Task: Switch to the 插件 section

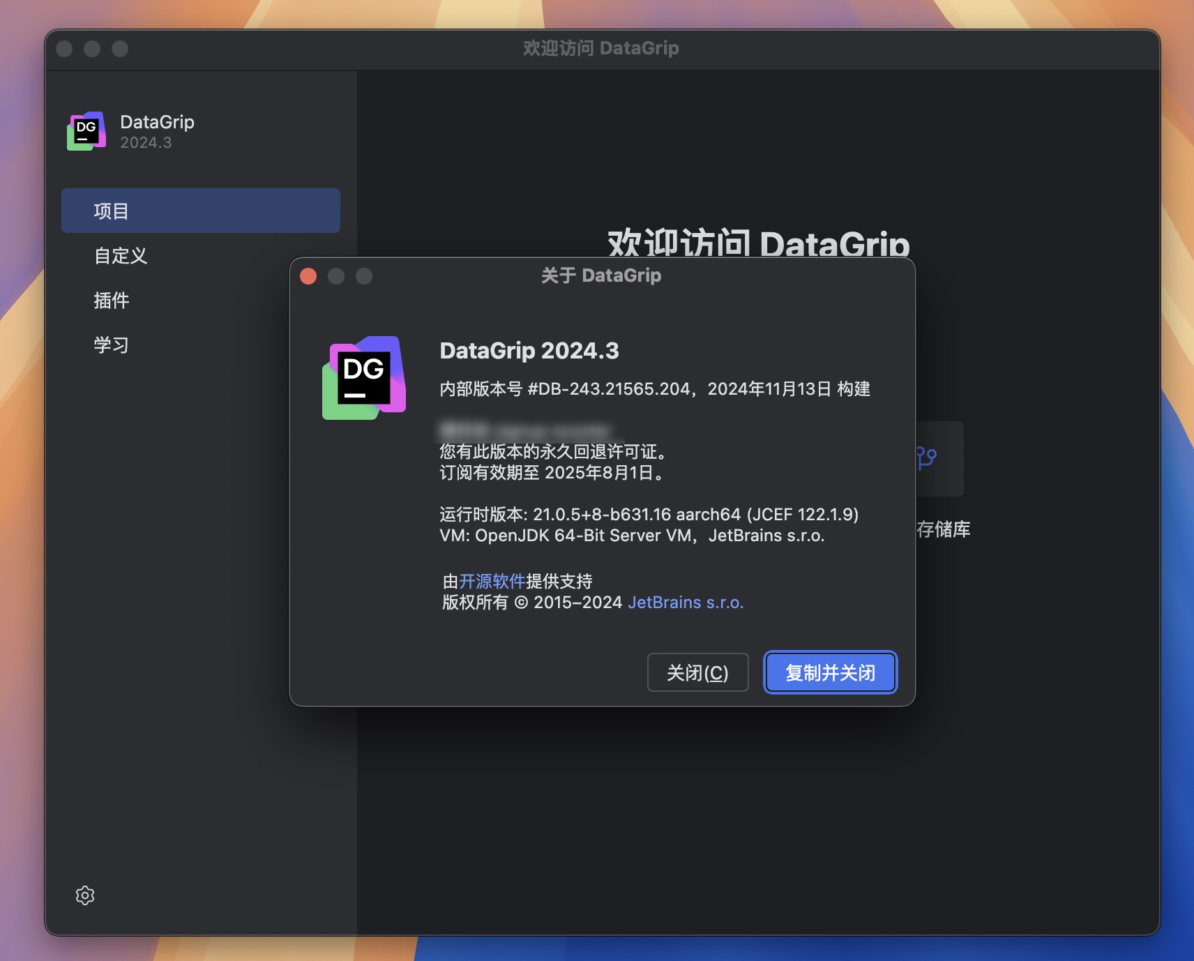Action: tap(112, 301)
